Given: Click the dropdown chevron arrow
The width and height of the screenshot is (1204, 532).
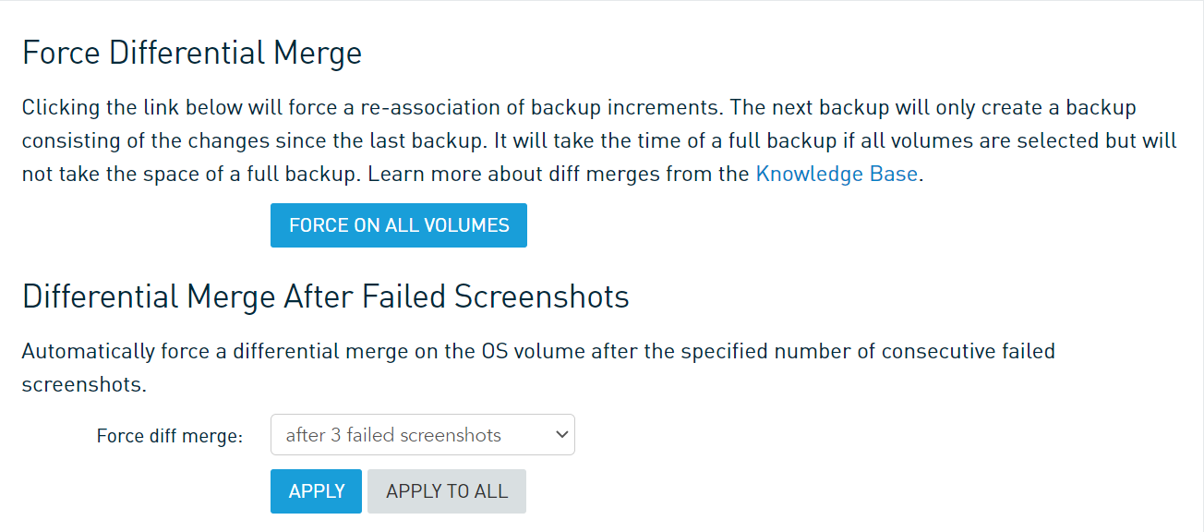Looking at the screenshot, I should pos(561,435).
